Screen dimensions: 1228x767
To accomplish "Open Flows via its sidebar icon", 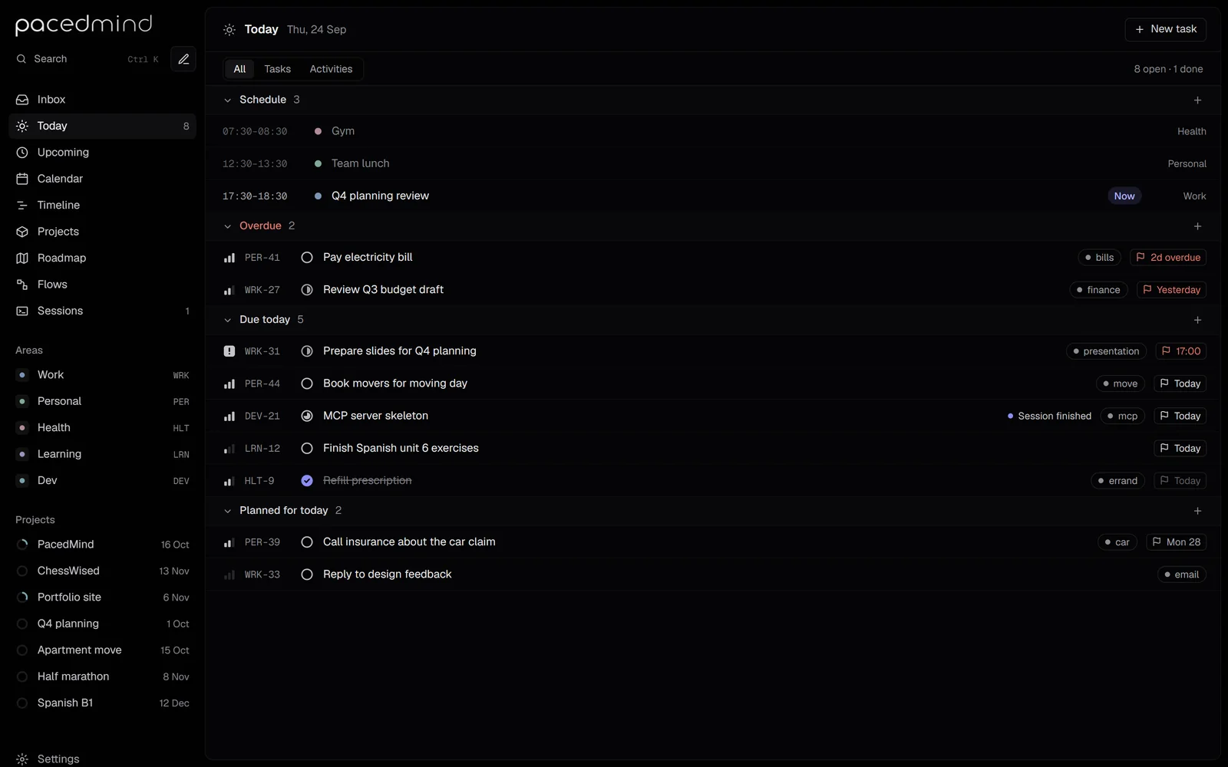I will 22,285.
